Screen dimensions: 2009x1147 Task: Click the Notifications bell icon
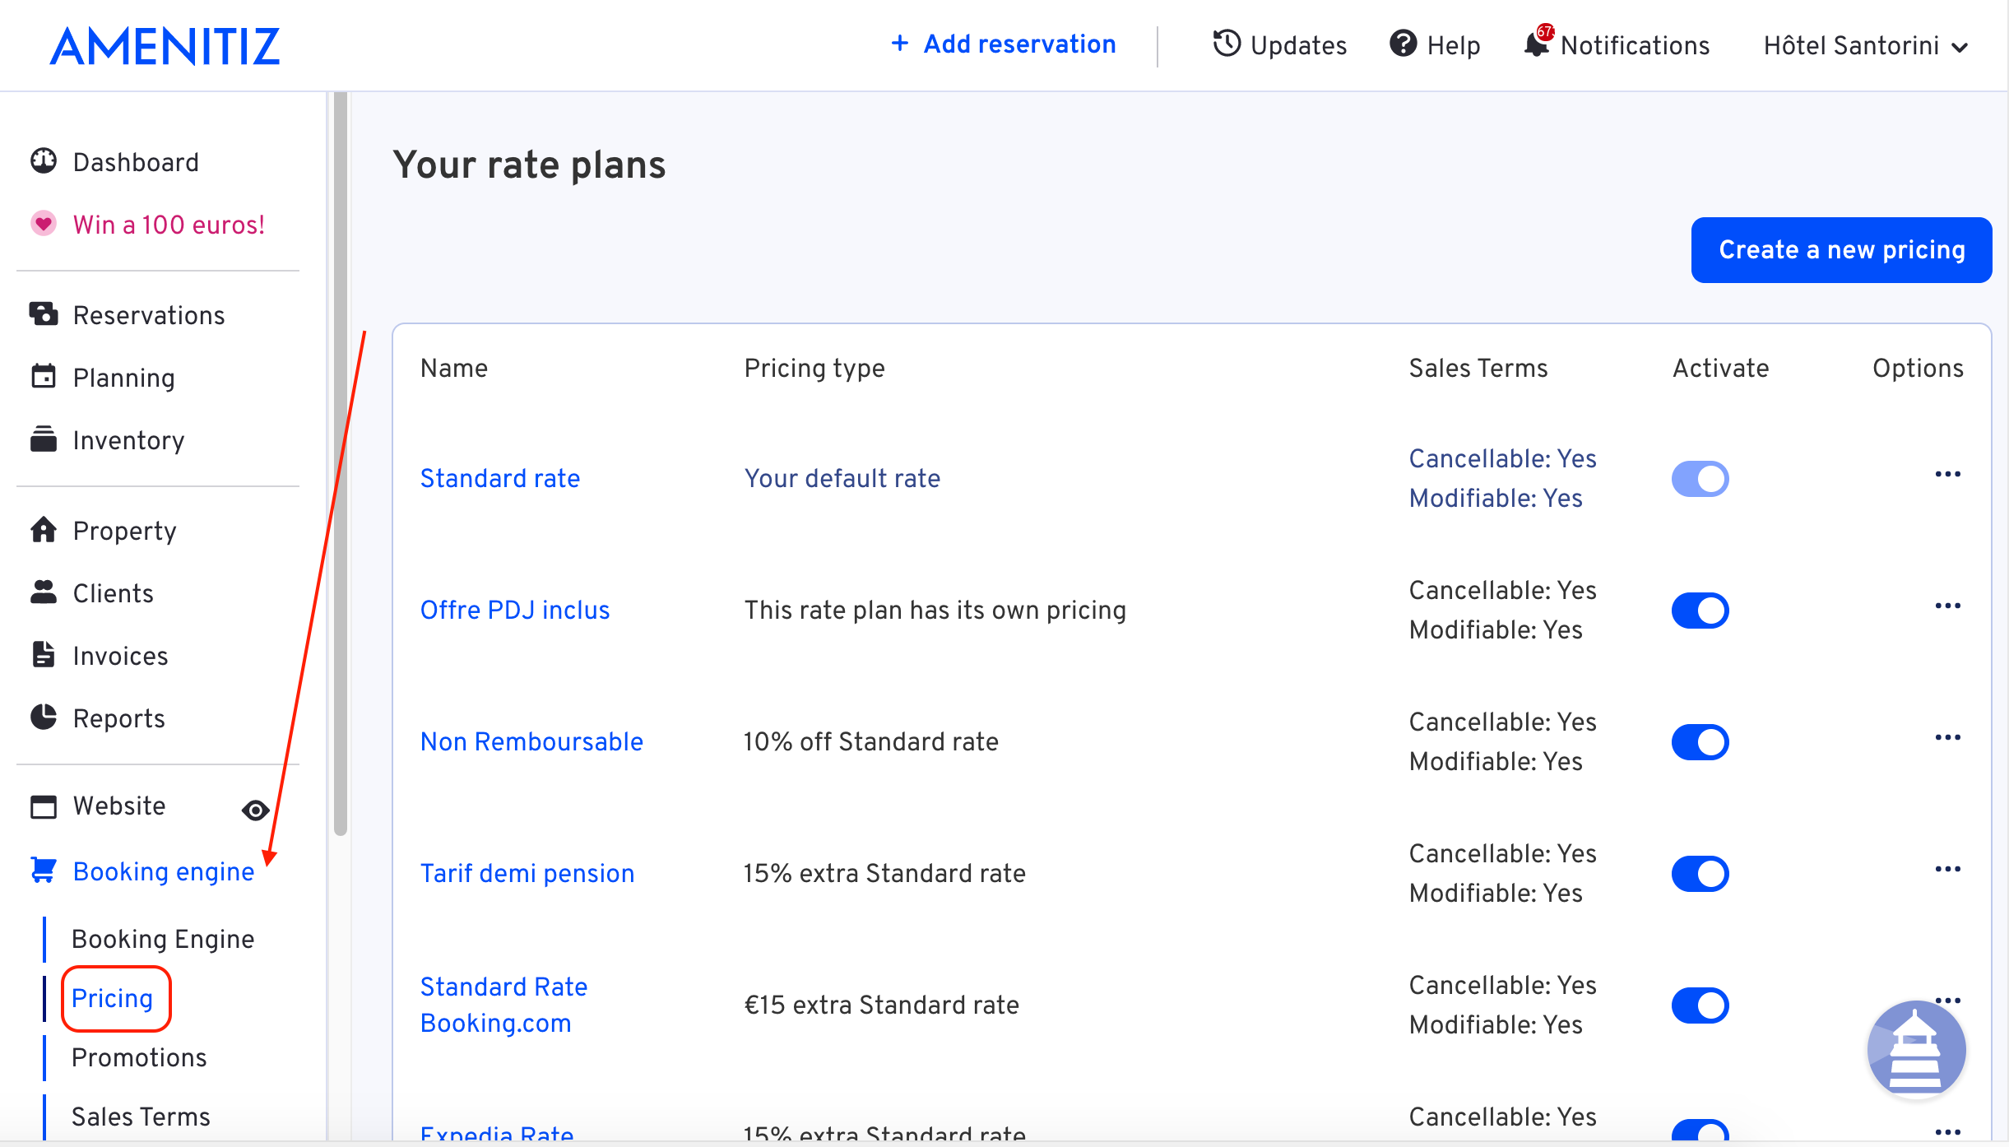point(1537,43)
